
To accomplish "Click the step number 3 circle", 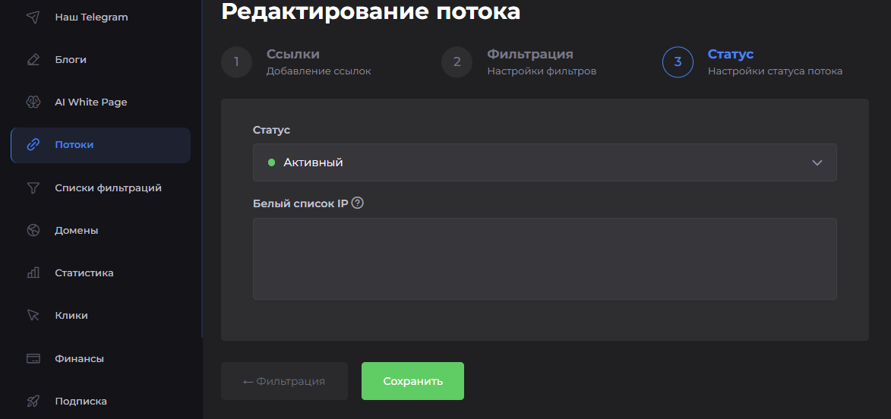I will (x=678, y=62).
